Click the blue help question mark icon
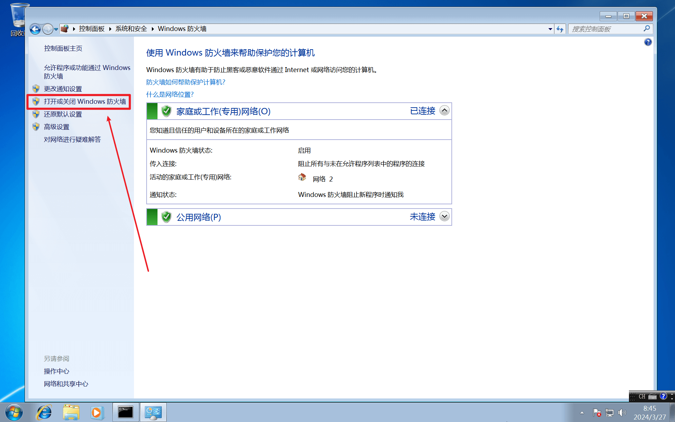The height and width of the screenshot is (422, 675). 648,42
